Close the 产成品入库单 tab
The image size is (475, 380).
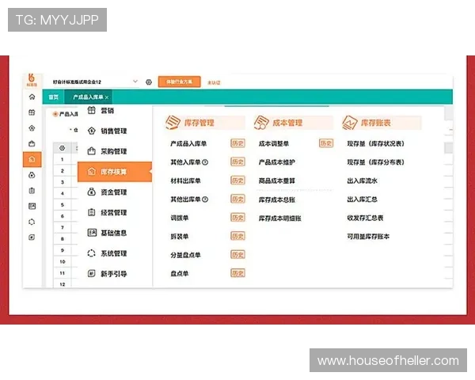tap(107, 97)
